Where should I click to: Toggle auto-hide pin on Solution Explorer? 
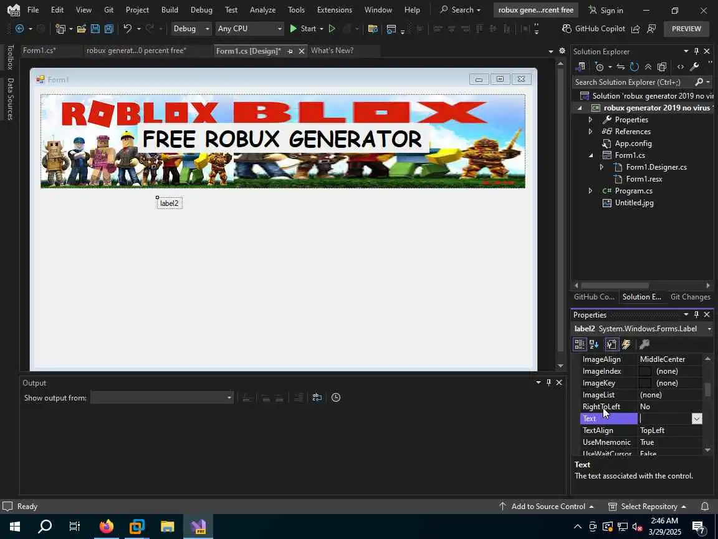pos(696,51)
